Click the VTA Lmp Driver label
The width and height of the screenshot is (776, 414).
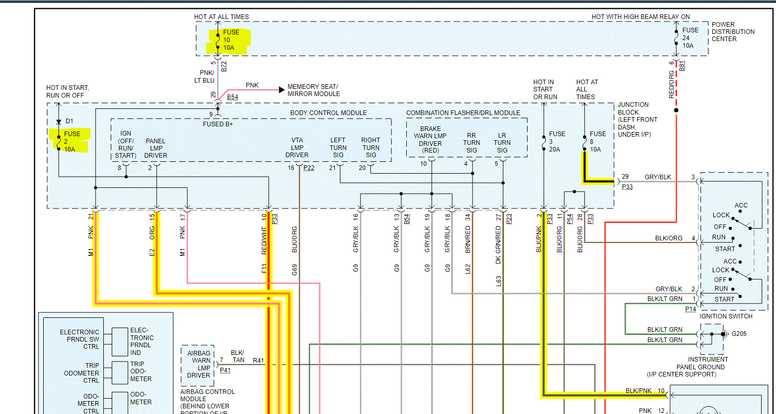coord(297,147)
